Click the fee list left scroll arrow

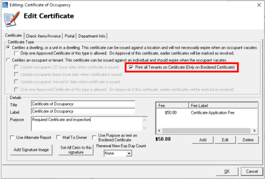point(159,131)
